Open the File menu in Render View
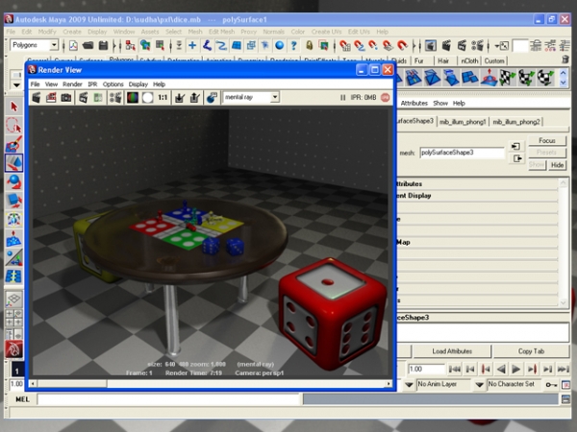 click(x=36, y=84)
